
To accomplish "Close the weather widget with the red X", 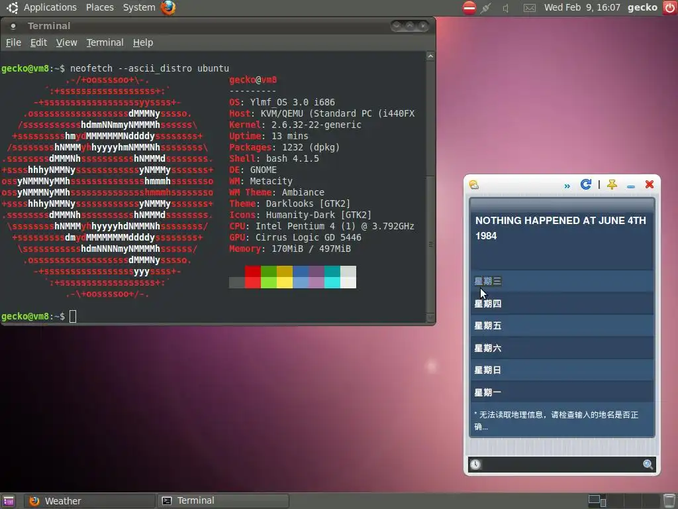I will point(649,184).
